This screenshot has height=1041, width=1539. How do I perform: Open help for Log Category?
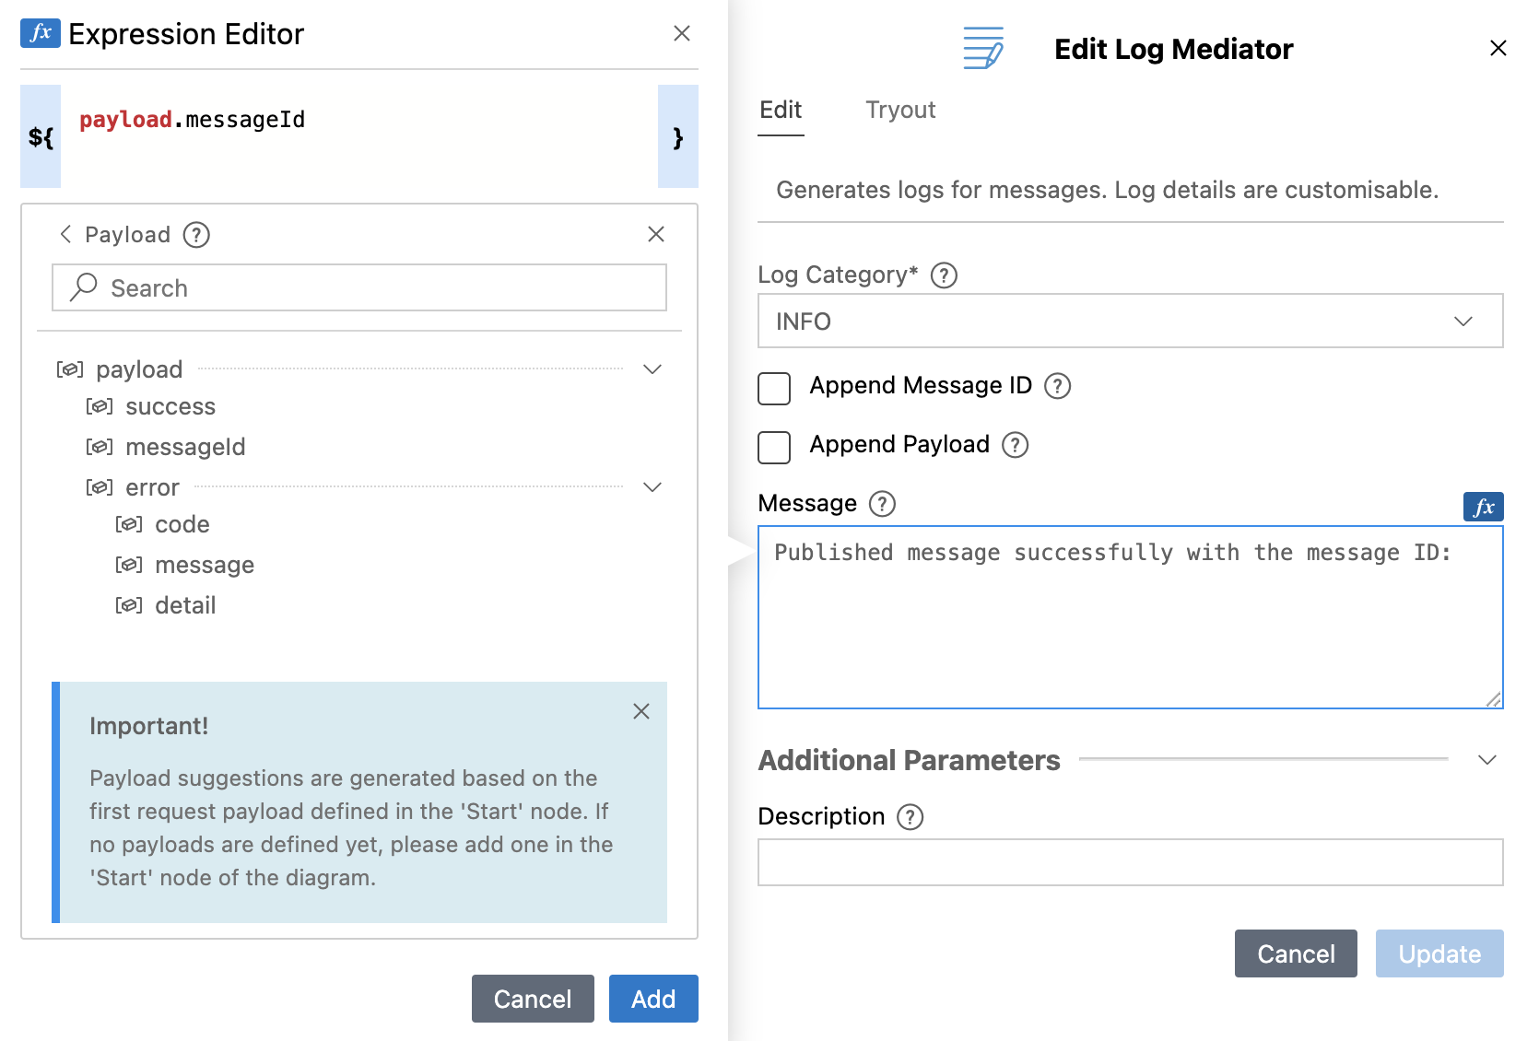(x=944, y=275)
